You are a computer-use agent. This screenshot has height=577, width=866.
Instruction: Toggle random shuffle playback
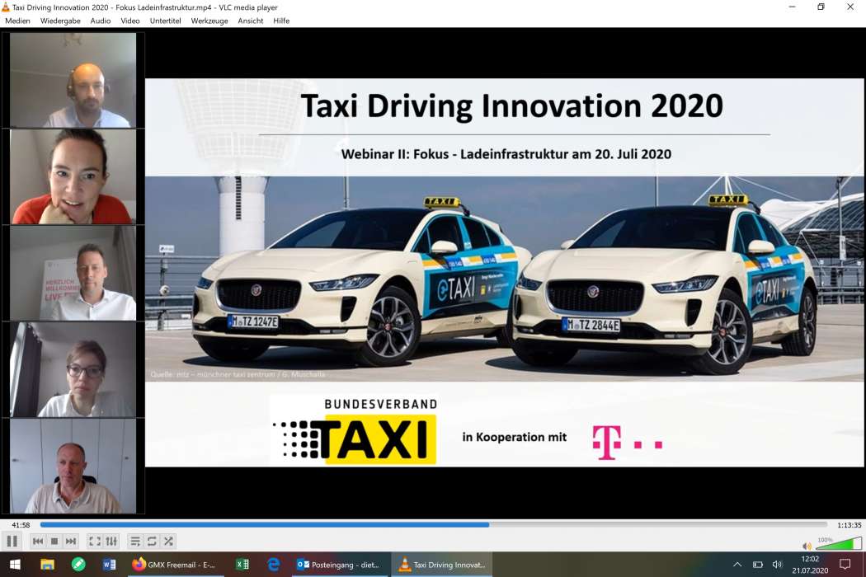click(168, 541)
